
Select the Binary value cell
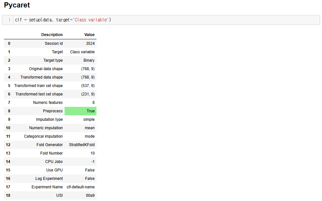click(x=89, y=60)
